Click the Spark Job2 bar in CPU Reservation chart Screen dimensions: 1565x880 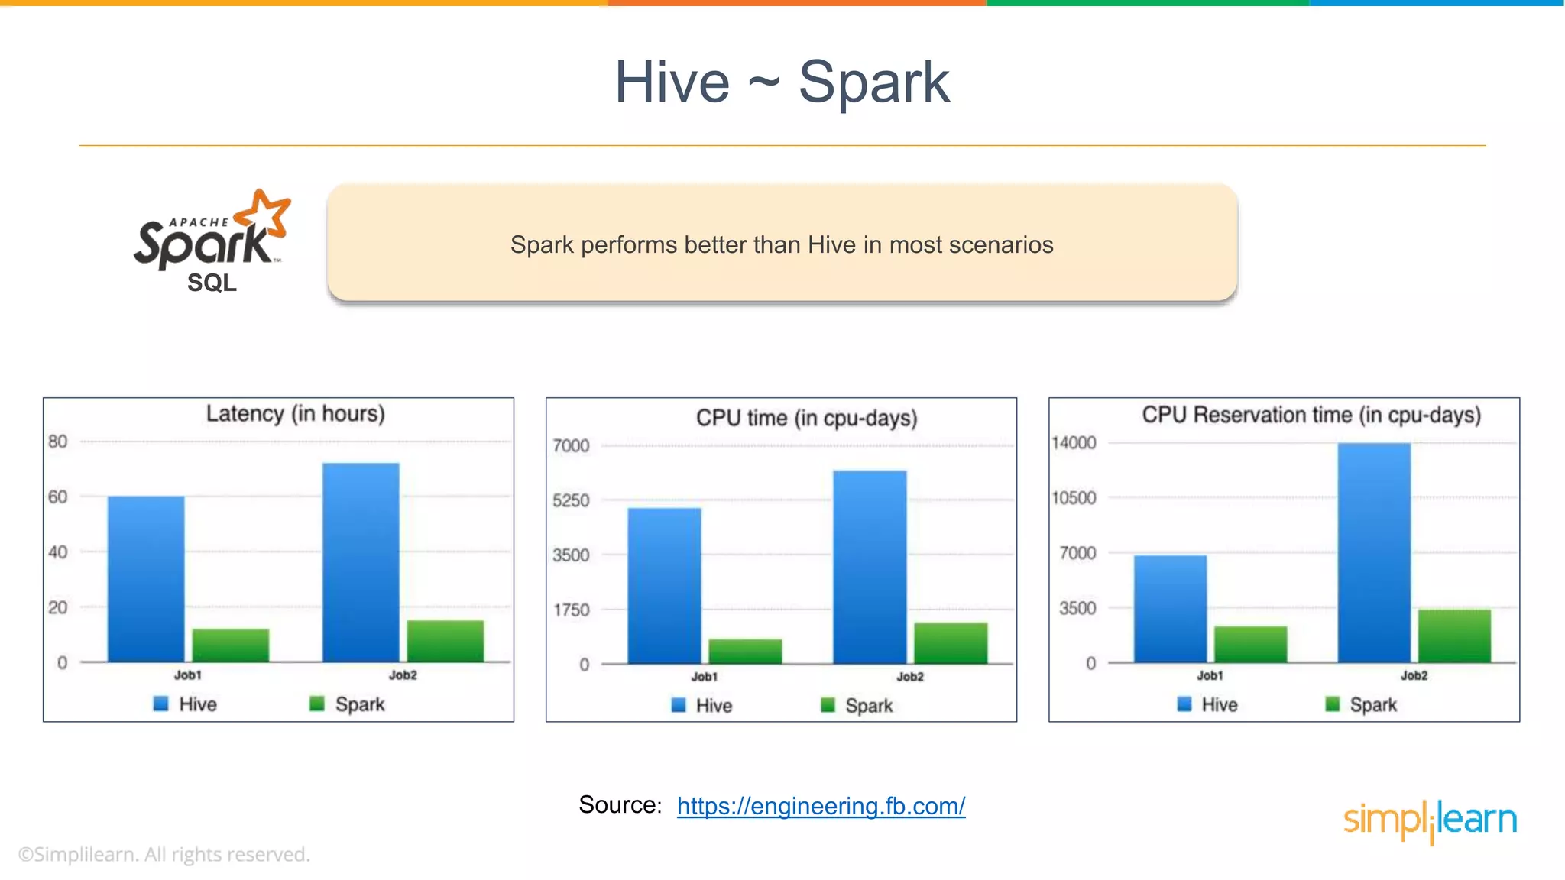coord(1454,636)
